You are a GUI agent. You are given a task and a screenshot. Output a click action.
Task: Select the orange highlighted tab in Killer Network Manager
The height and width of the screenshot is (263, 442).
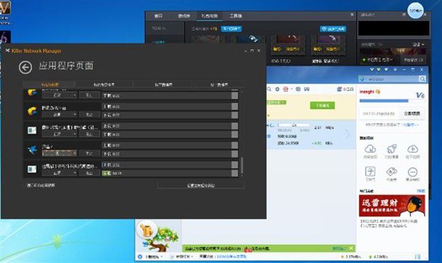pyautogui.click(x=49, y=85)
